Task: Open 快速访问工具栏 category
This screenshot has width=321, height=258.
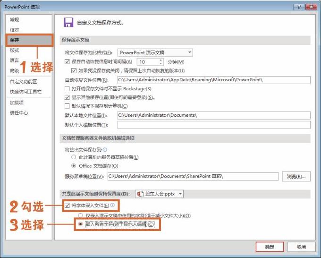Action: pos(25,92)
